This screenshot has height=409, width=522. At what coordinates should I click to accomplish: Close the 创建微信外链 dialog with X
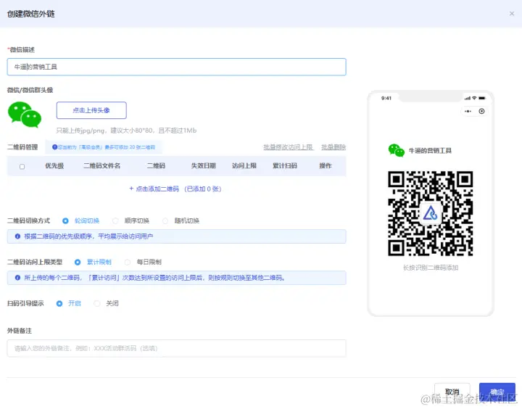click(x=512, y=14)
